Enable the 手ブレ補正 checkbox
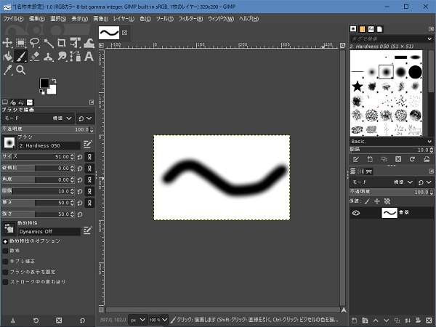This screenshot has width=436, height=327. pyautogui.click(x=6, y=260)
